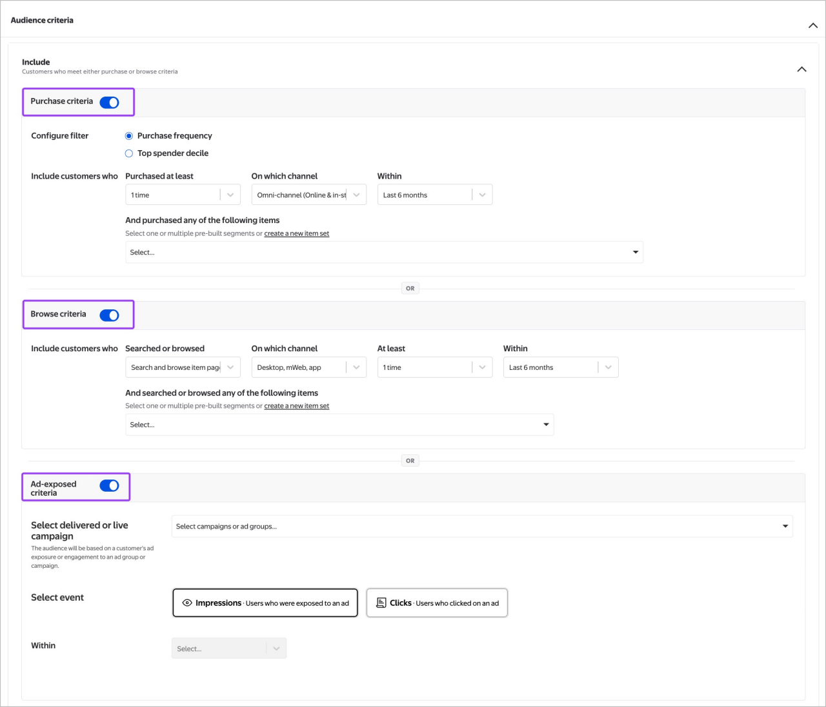Open the Desktop, mWeb, app channel dropdown
The image size is (826, 707).
(x=308, y=367)
